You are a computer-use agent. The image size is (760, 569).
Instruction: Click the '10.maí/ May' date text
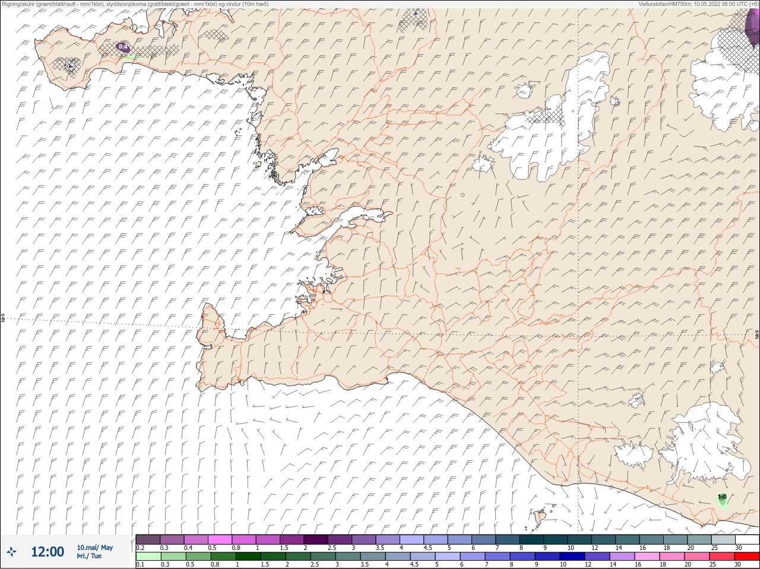tap(94, 548)
